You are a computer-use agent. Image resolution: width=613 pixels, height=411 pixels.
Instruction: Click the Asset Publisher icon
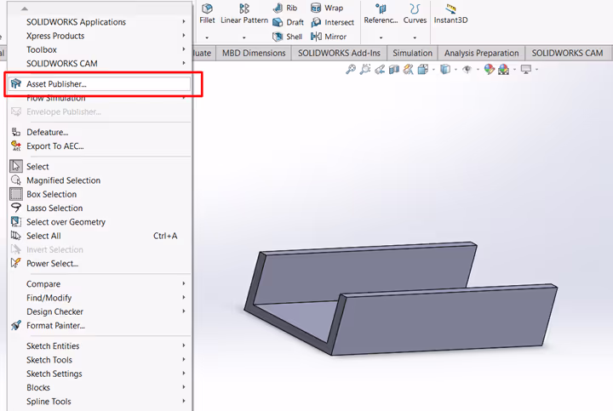point(16,83)
